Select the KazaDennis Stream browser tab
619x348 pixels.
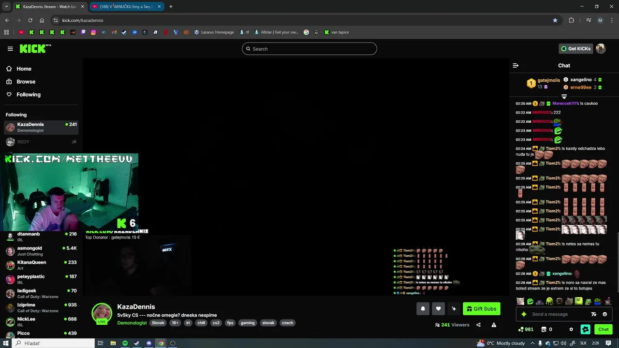pyautogui.click(x=50, y=7)
